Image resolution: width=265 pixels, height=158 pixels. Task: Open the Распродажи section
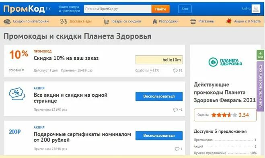coord(168,21)
